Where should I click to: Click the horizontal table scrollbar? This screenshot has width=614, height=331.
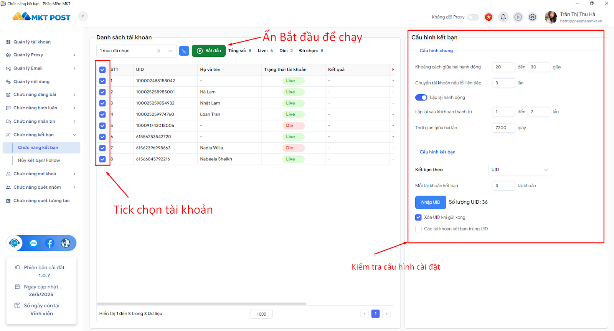click(201, 304)
